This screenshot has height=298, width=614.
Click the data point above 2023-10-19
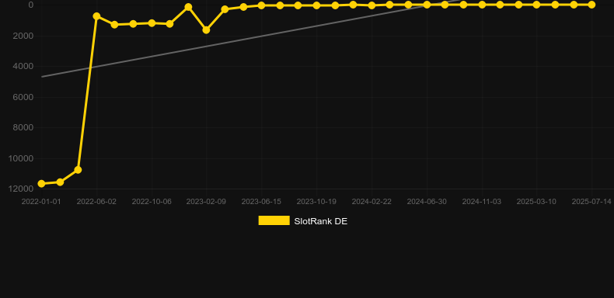[316, 5]
